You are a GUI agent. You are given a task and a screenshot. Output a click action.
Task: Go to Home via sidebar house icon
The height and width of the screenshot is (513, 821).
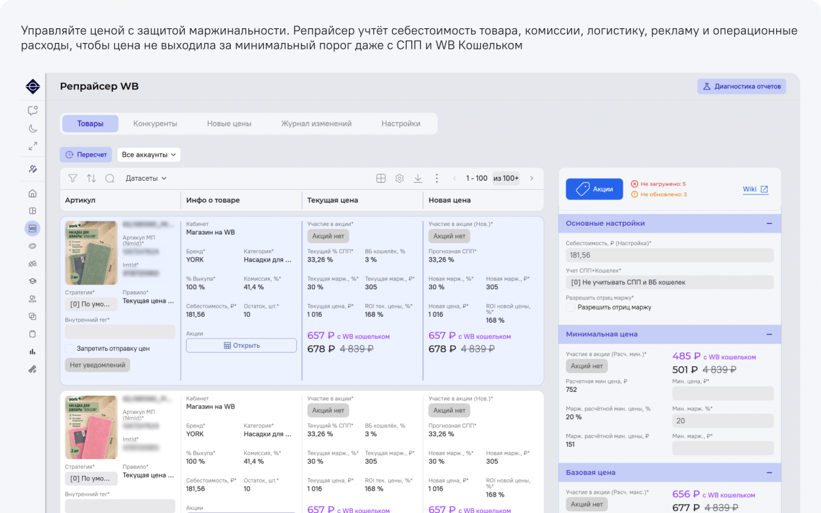(x=33, y=194)
